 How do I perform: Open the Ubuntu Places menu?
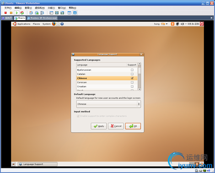[x=36, y=24]
